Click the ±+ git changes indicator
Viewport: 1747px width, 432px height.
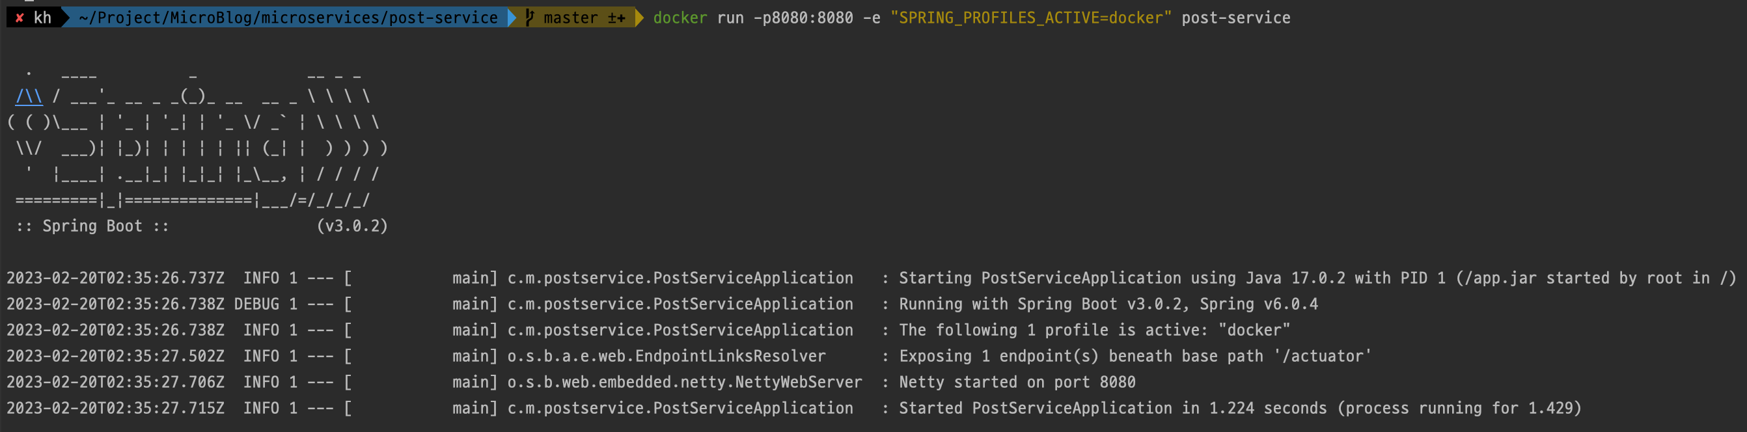coord(616,18)
